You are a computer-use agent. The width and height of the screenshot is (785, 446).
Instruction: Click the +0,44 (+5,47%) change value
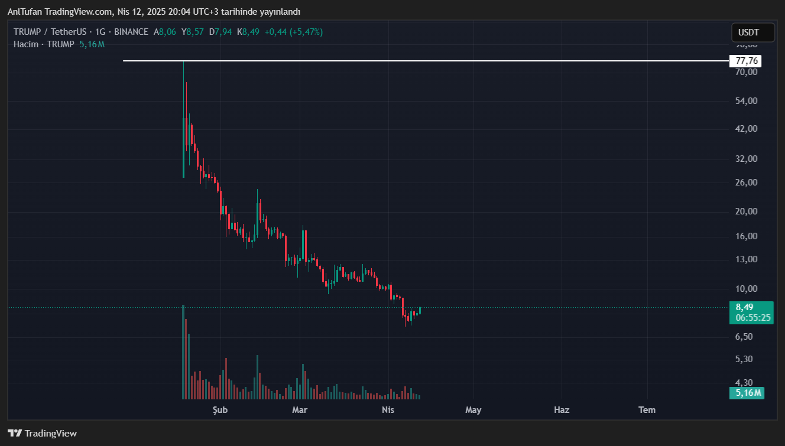[294, 32]
